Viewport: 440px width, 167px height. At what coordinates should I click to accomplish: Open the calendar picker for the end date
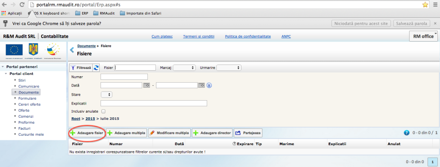(201, 85)
